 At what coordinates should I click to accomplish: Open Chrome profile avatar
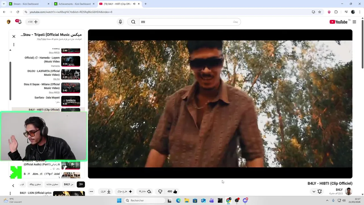coord(353,12)
